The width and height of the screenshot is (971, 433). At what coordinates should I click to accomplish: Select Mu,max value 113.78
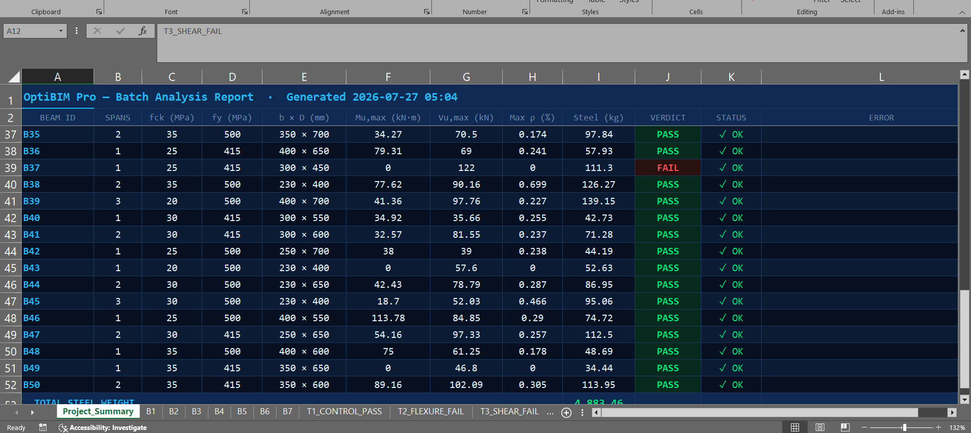click(388, 318)
